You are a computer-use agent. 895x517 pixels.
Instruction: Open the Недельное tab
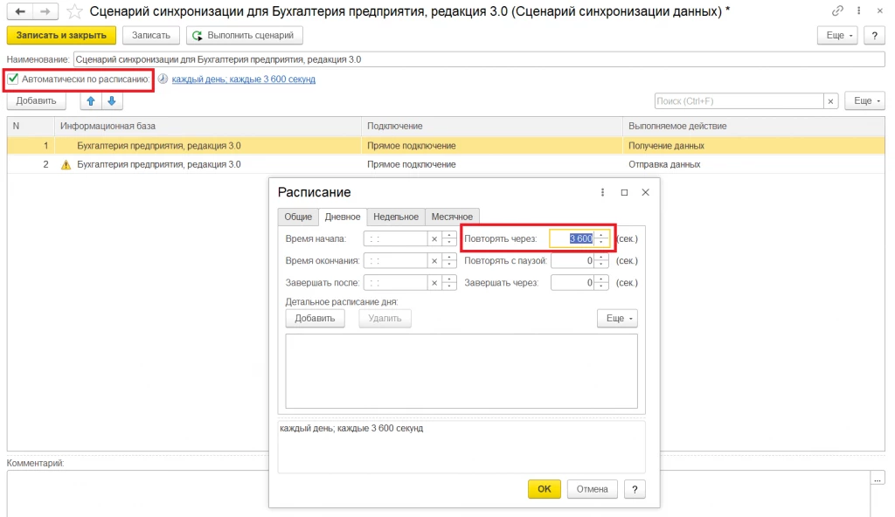coord(396,217)
